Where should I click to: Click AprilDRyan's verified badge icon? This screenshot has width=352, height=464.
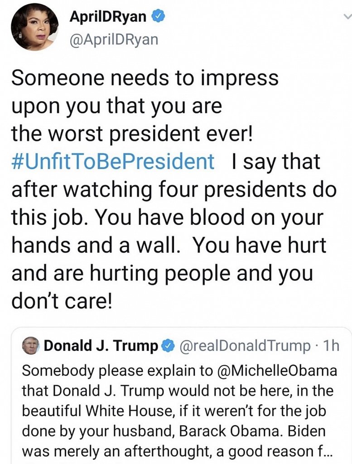click(x=157, y=17)
